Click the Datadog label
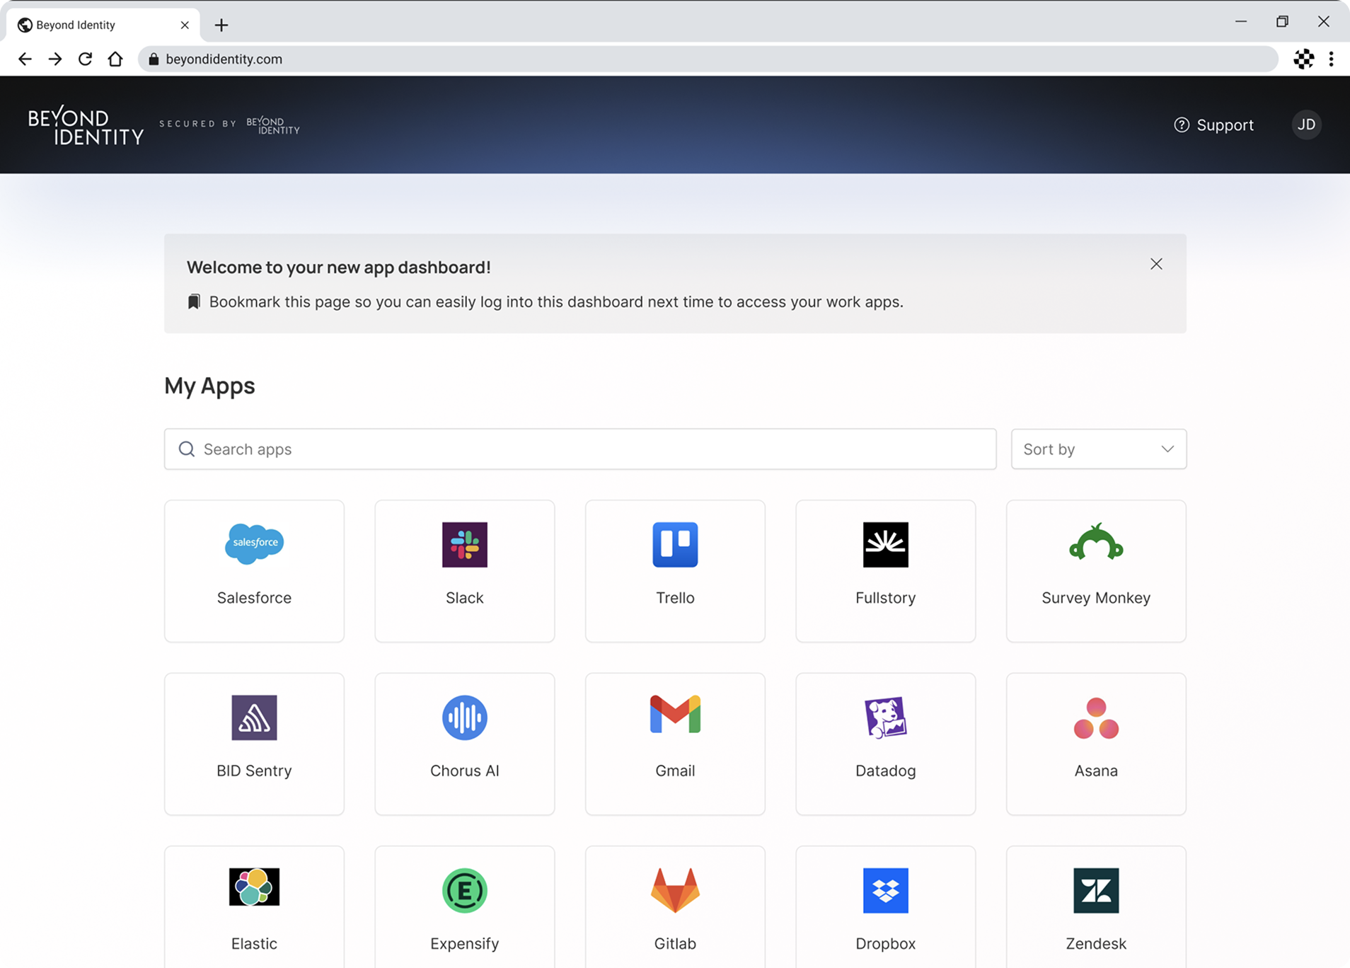The width and height of the screenshot is (1350, 968). pos(885,771)
